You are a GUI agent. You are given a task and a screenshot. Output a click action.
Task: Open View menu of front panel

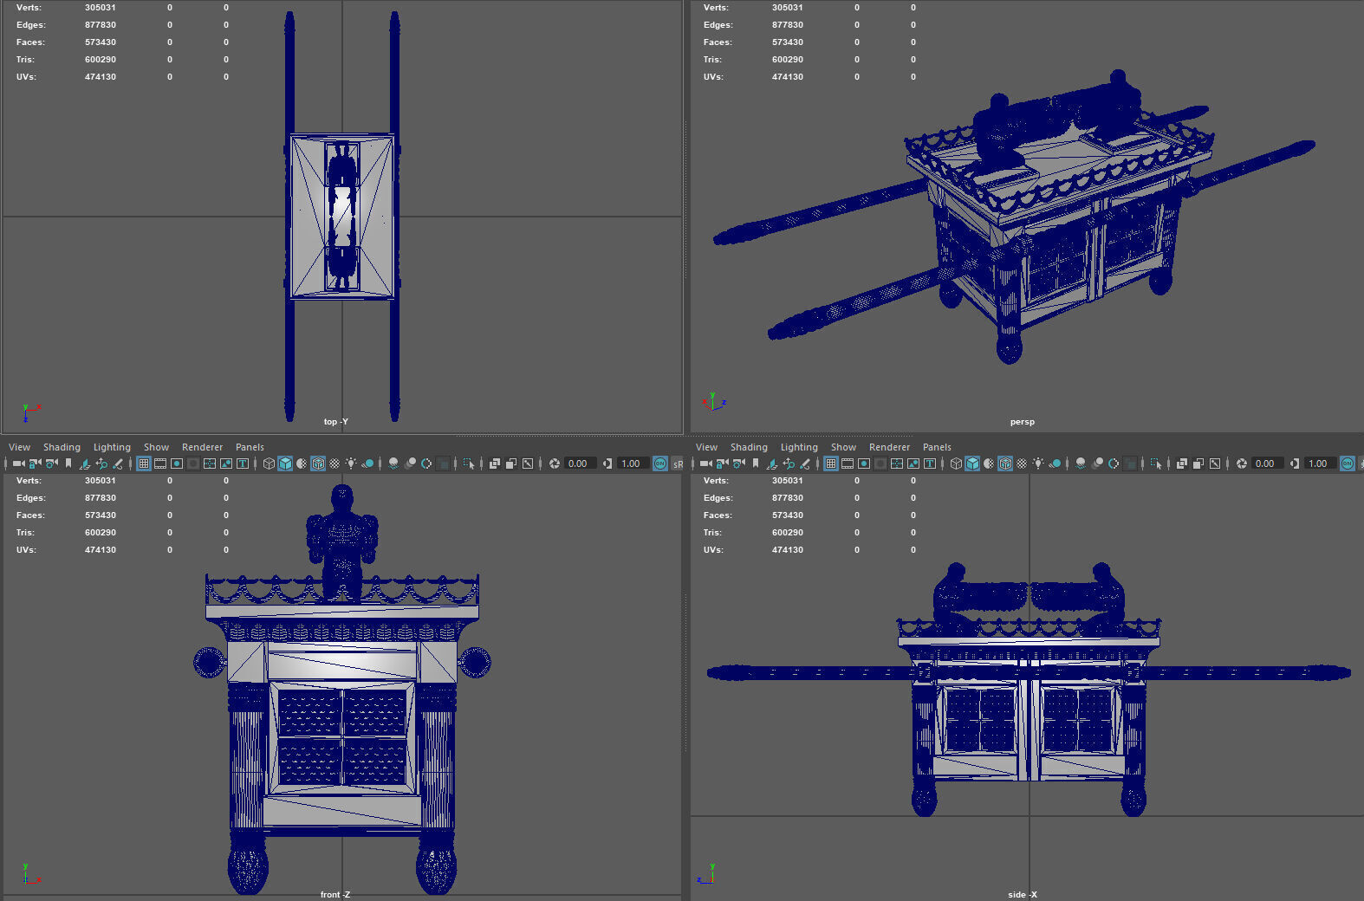coord(19,447)
